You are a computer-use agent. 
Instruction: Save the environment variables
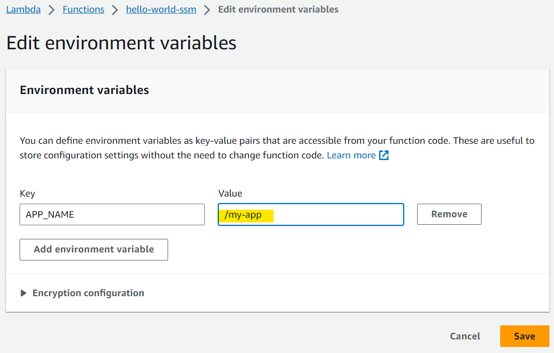click(525, 336)
